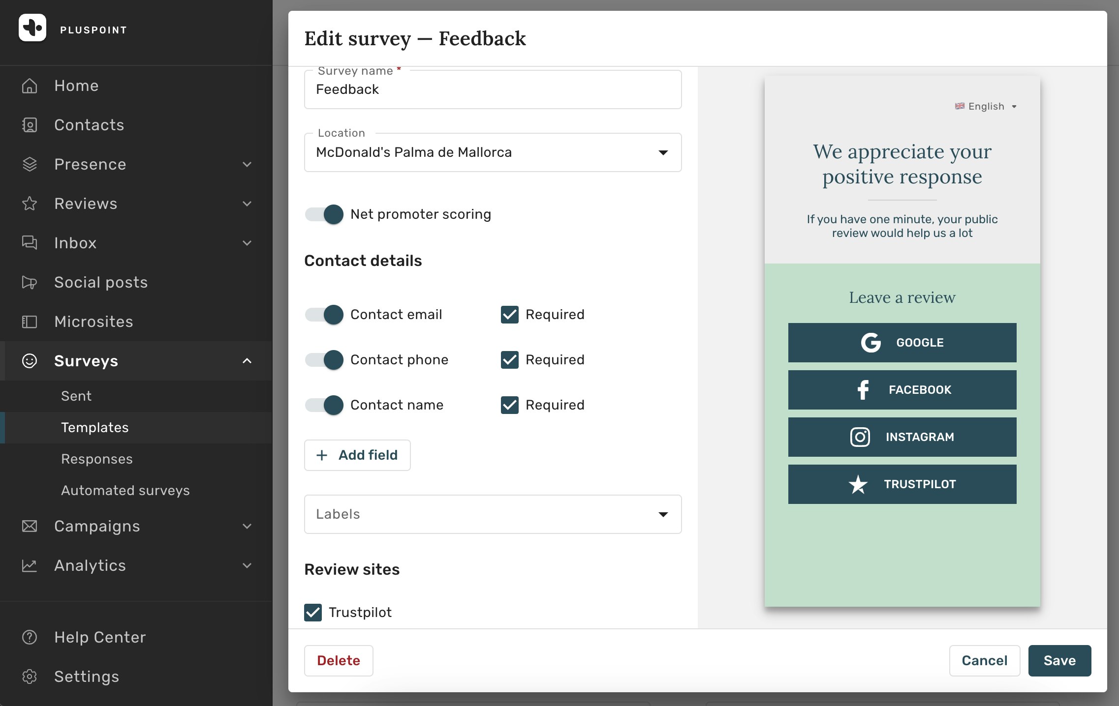Click the Instagram camera logo in preview
The image size is (1119, 706).
coord(860,437)
